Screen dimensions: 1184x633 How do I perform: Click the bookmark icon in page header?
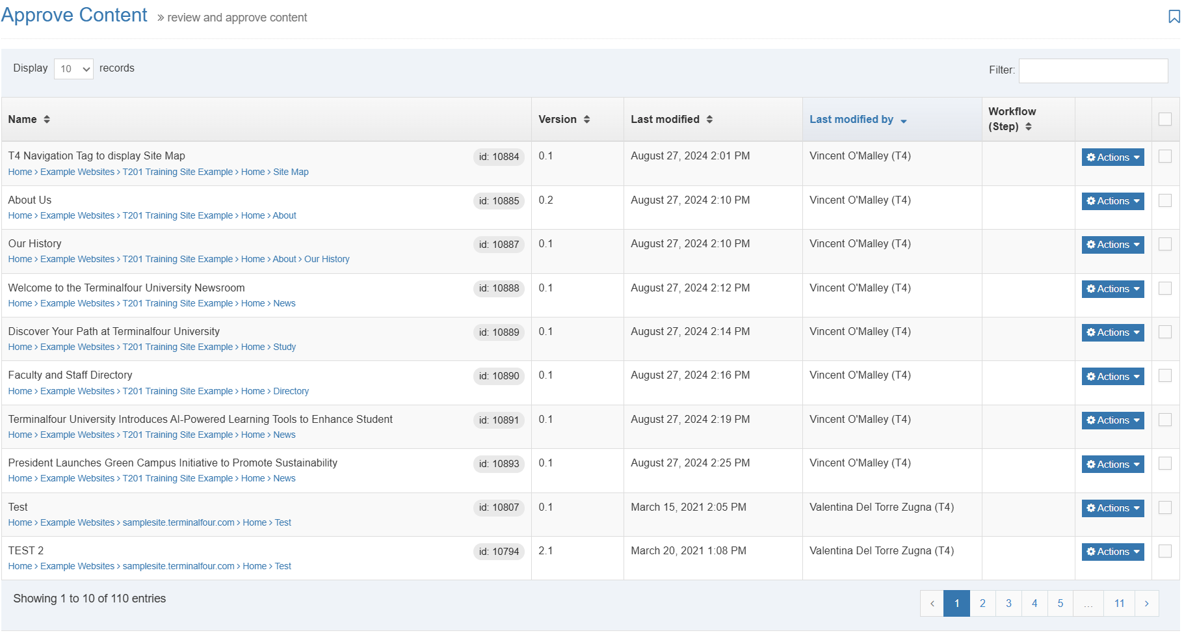point(1174,17)
